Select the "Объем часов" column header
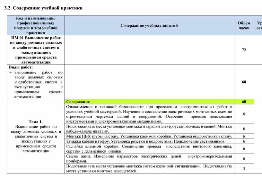The height and width of the screenshot is (178, 262). [x=244, y=25]
